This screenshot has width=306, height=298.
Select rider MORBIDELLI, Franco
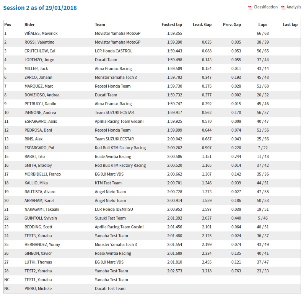pos(43,174)
